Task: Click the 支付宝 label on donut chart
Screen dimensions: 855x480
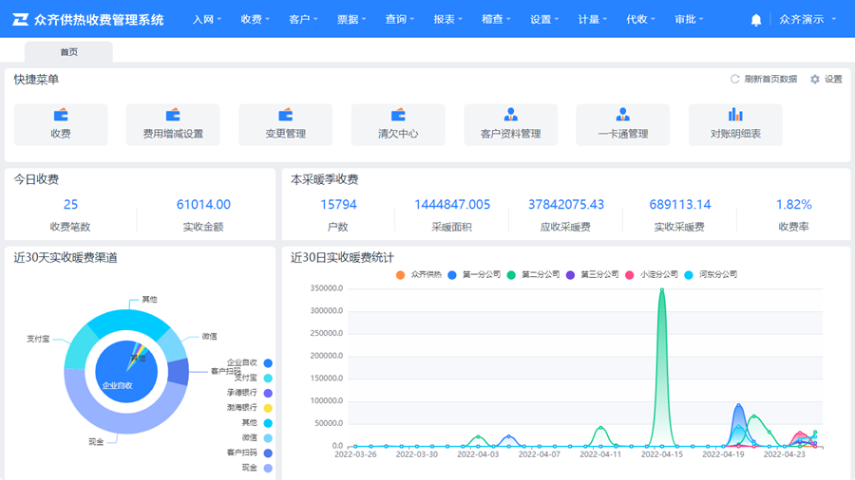Action: tap(38, 339)
